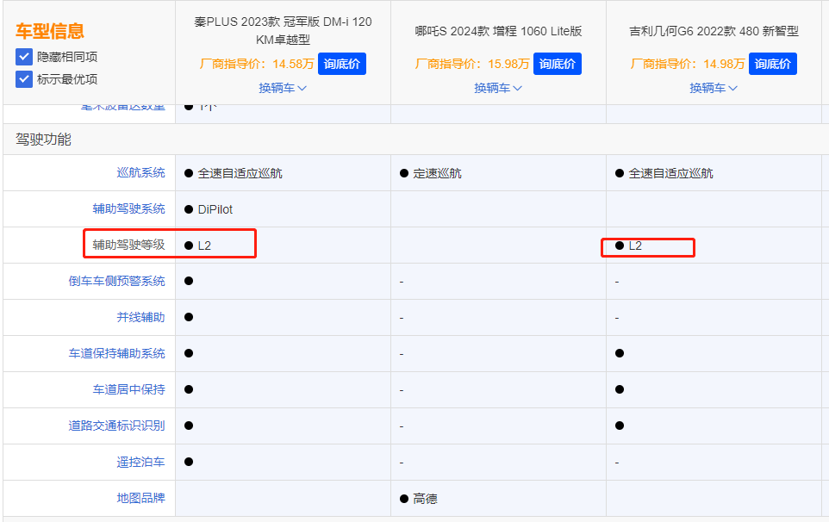
Task: Click 询底价 for 秦PLUS 2023款
Action: [341, 64]
